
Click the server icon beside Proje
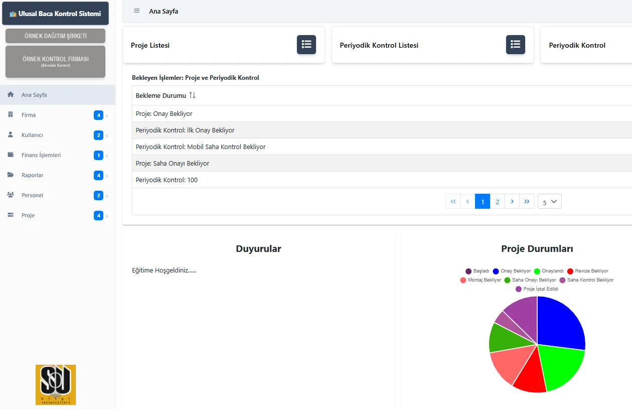pyautogui.click(x=11, y=215)
